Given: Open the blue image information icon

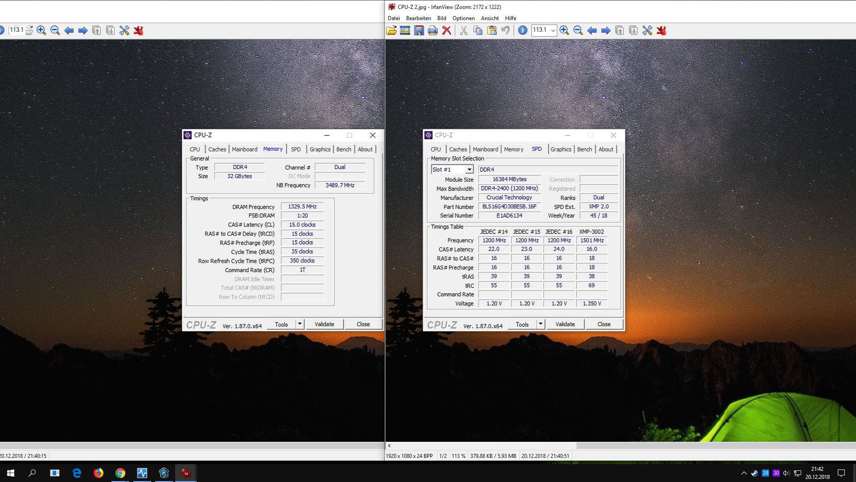Looking at the screenshot, I should click(x=523, y=30).
